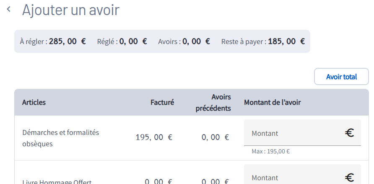This screenshot has width=374, height=184.
Task: Click the Reste à payer 185,00 € summary
Action: coord(263,41)
